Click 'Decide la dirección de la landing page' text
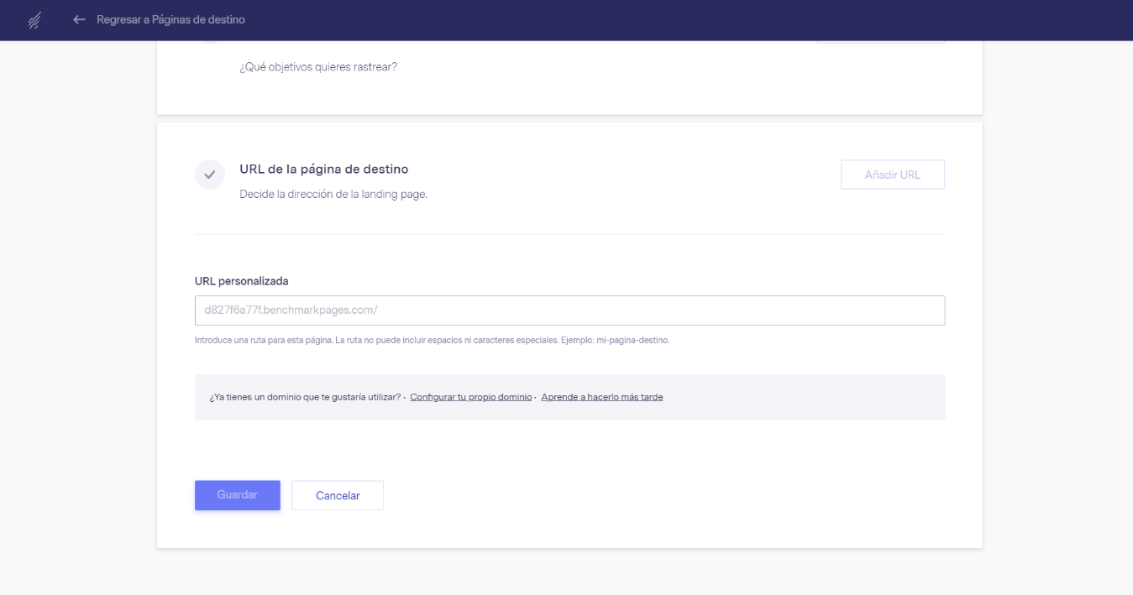 [333, 195]
